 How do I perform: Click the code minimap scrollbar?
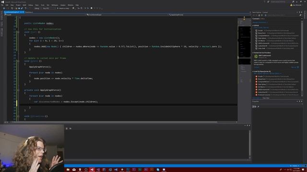(244, 68)
